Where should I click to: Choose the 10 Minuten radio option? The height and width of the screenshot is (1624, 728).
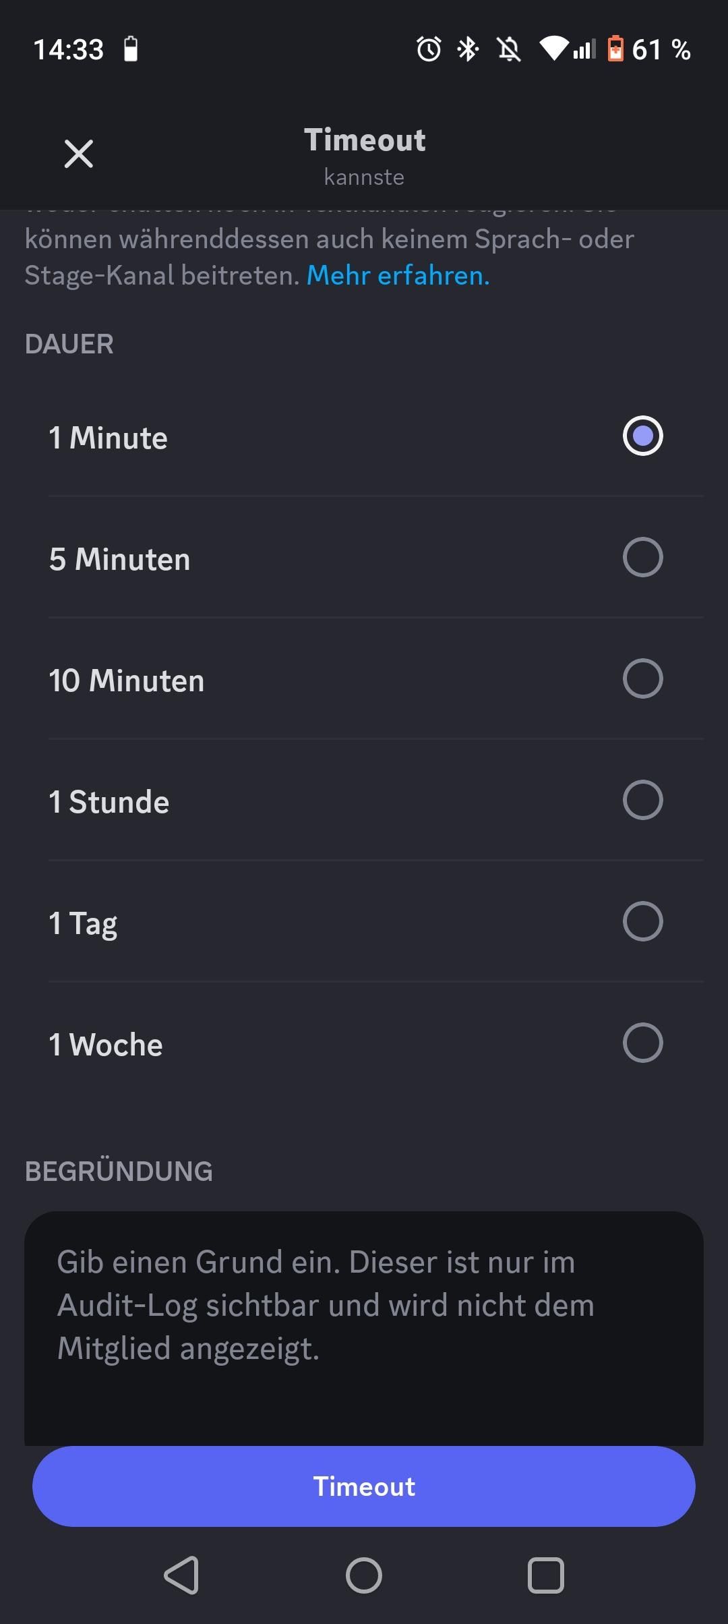(x=642, y=679)
